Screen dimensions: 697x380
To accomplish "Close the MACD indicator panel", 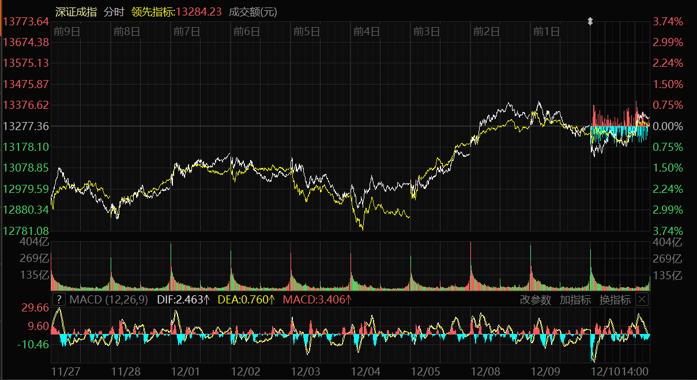I will (642, 299).
